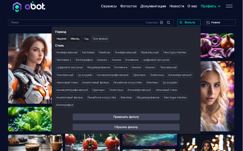Select the Месяц period option

click(x=75, y=39)
